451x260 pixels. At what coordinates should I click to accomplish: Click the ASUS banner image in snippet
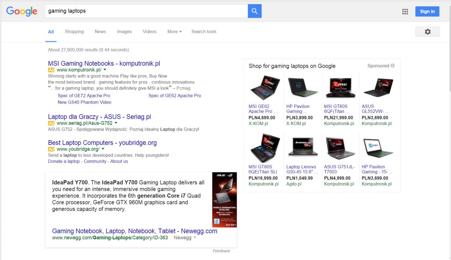point(224,200)
